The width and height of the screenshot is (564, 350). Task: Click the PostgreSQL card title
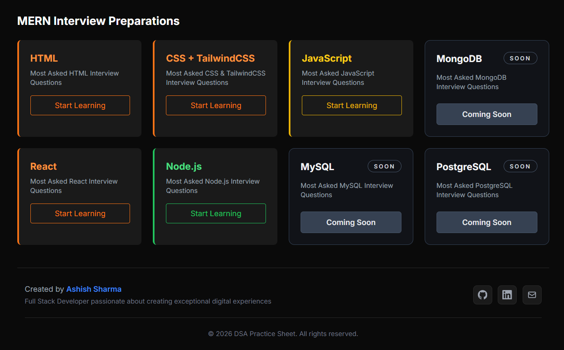point(464,167)
